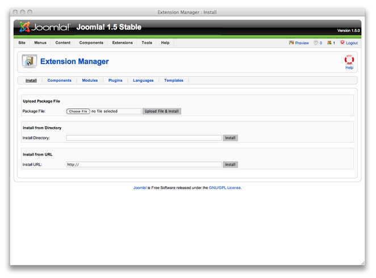View the logged-in users count icon
The width and height of the screenshot is (376, 278).
pyautogui.click(x=331, y=43)
